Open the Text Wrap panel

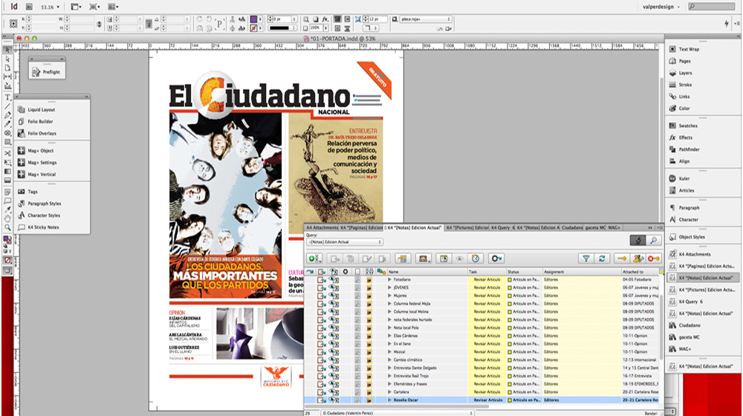(688, 49)
